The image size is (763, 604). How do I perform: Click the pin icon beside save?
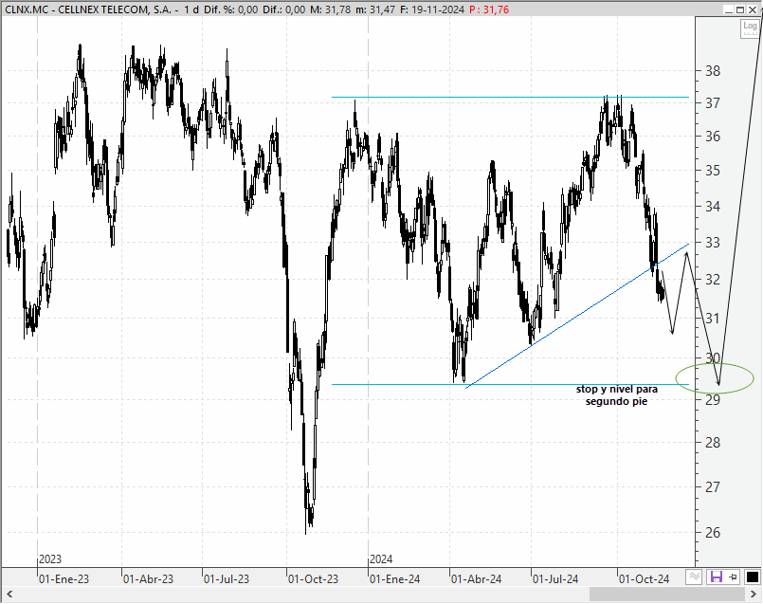[x=734, y=577]
